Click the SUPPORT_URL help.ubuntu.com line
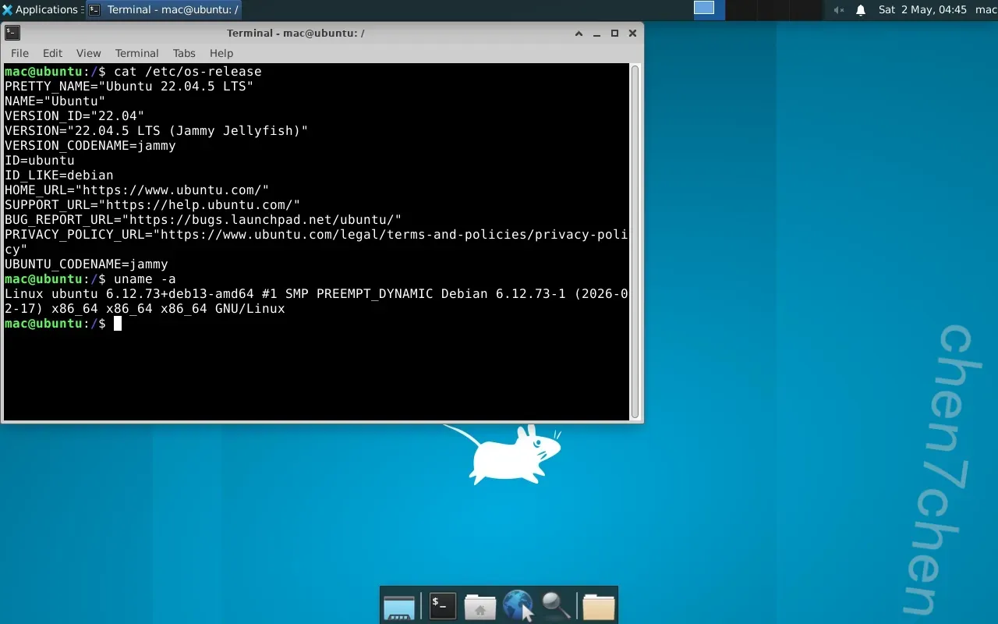The width and height of the screenshot is (998, 624). pyautogui.click(x=153, y=204)
